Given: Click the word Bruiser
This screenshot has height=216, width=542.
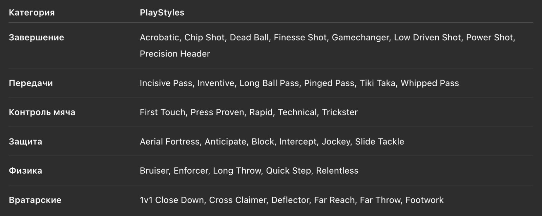Looking at the screenshot, I should pyautogui.click(x=154, y=171).
